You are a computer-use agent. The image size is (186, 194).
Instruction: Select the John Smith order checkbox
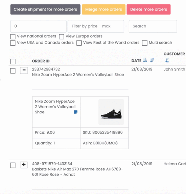point(13,71)
